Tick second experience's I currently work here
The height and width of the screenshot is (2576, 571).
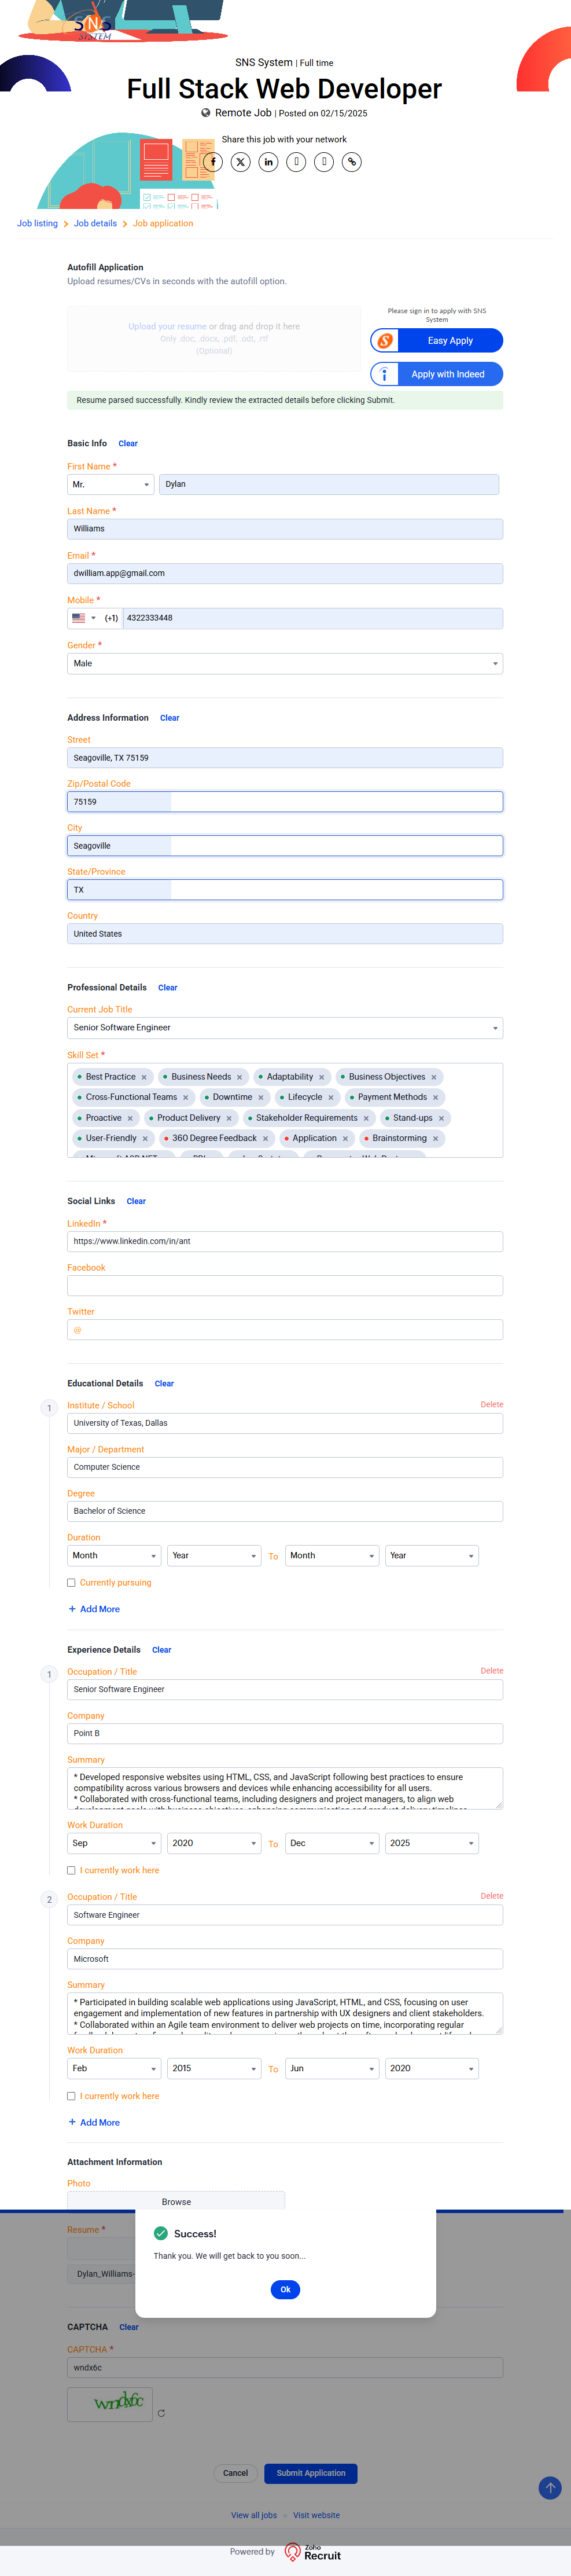tap(71, 2096)
